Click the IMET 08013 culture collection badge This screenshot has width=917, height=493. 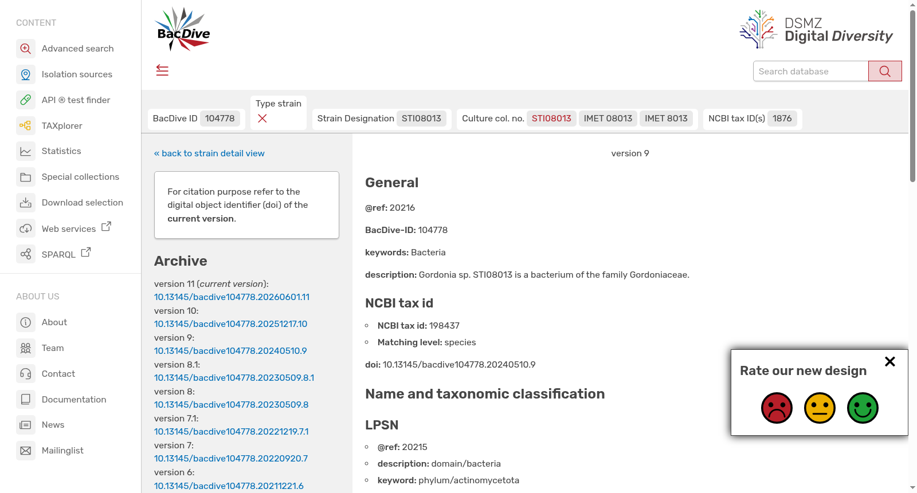[x=608, y=119]
